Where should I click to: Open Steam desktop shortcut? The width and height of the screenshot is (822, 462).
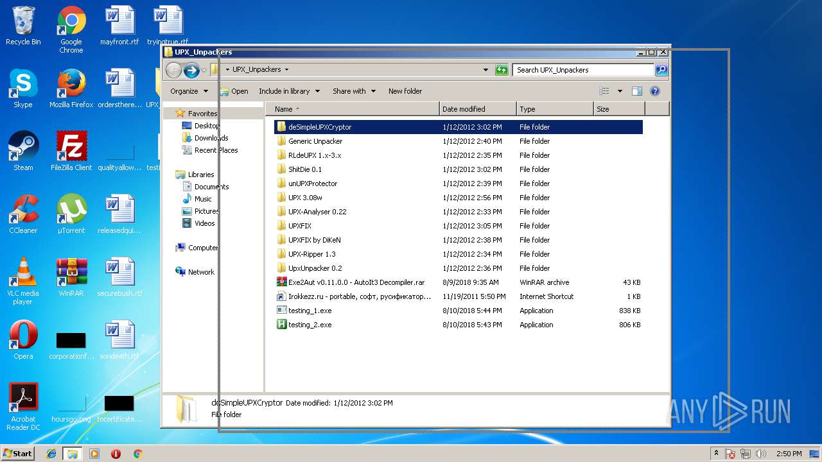(x=23, y=151)
